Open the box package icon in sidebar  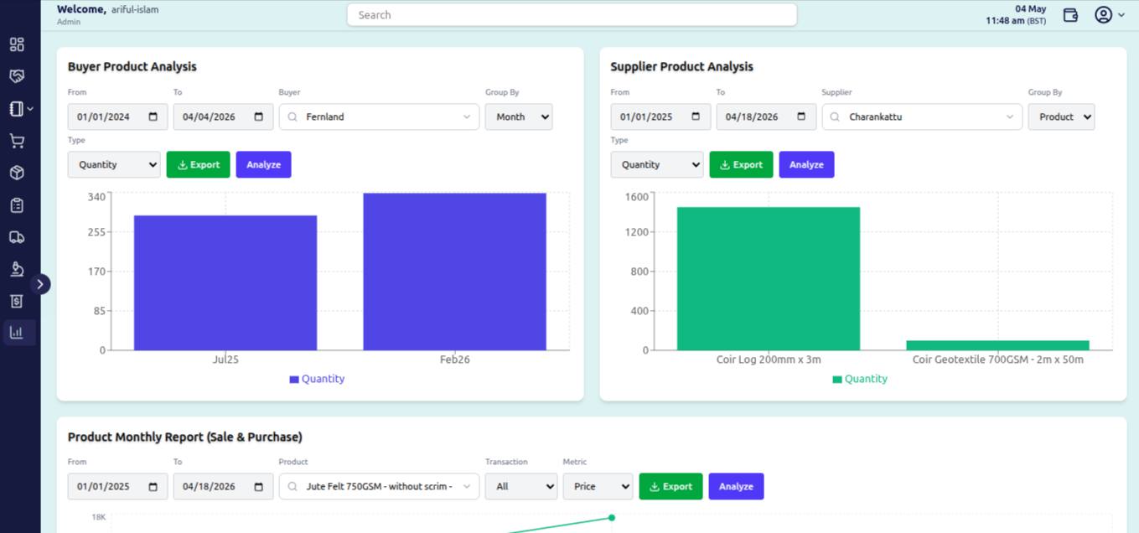tap(17, 173)
